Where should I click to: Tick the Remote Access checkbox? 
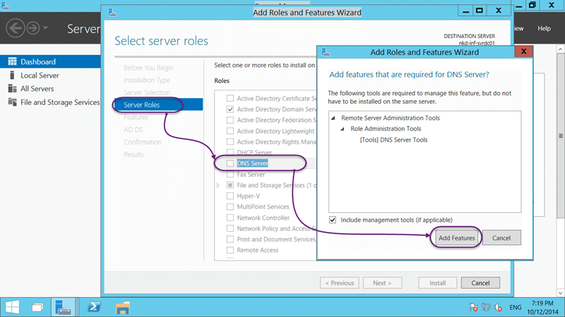coord(230,250)
